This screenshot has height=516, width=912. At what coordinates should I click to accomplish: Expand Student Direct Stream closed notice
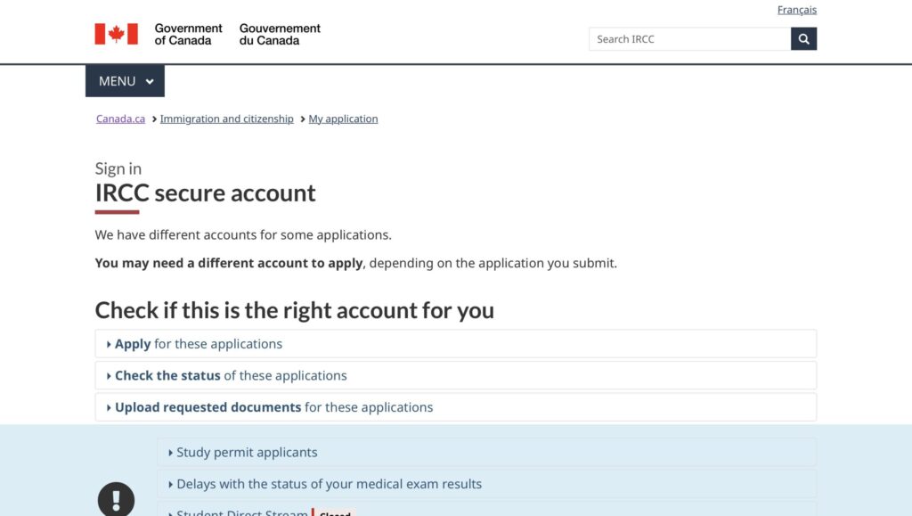(487, 510)
